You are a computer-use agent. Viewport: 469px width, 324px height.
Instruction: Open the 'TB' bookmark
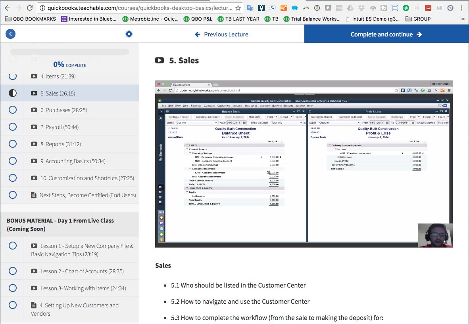coord(271,19)
